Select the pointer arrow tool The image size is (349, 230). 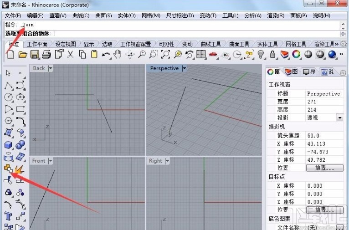(8, 73)
